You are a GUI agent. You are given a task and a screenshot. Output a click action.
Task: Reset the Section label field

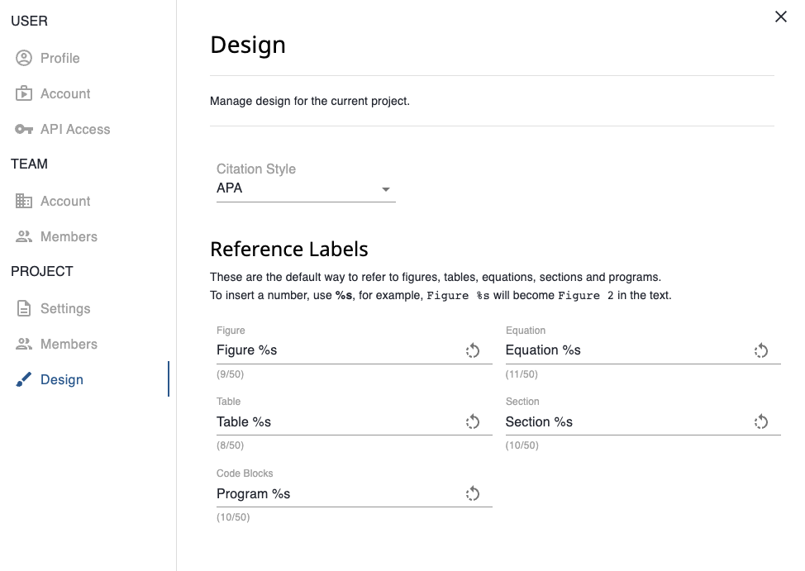point(761,421)
